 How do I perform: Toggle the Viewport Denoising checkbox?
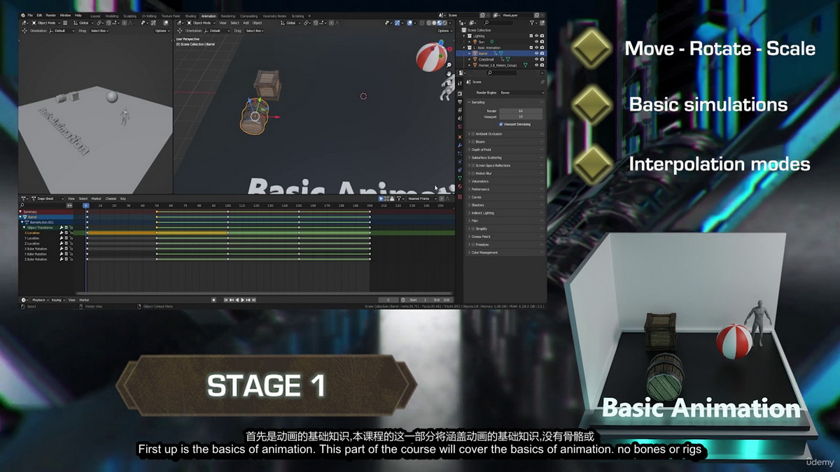pyautogui.click(x=501, y=124)
